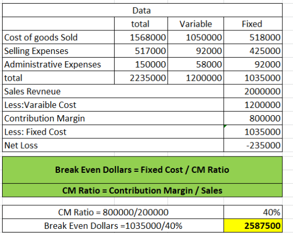The height and width of the screenshot is (233, 293).
Task: Select Less Fixed Cost value 1035000
Action: pyautogui.click(x=253, y=131)
